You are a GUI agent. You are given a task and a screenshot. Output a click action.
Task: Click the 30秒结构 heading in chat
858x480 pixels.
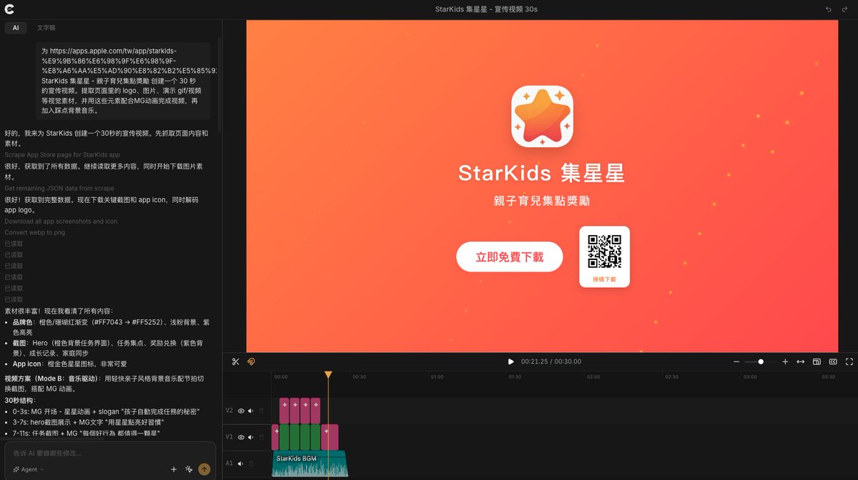click(20, 401)
